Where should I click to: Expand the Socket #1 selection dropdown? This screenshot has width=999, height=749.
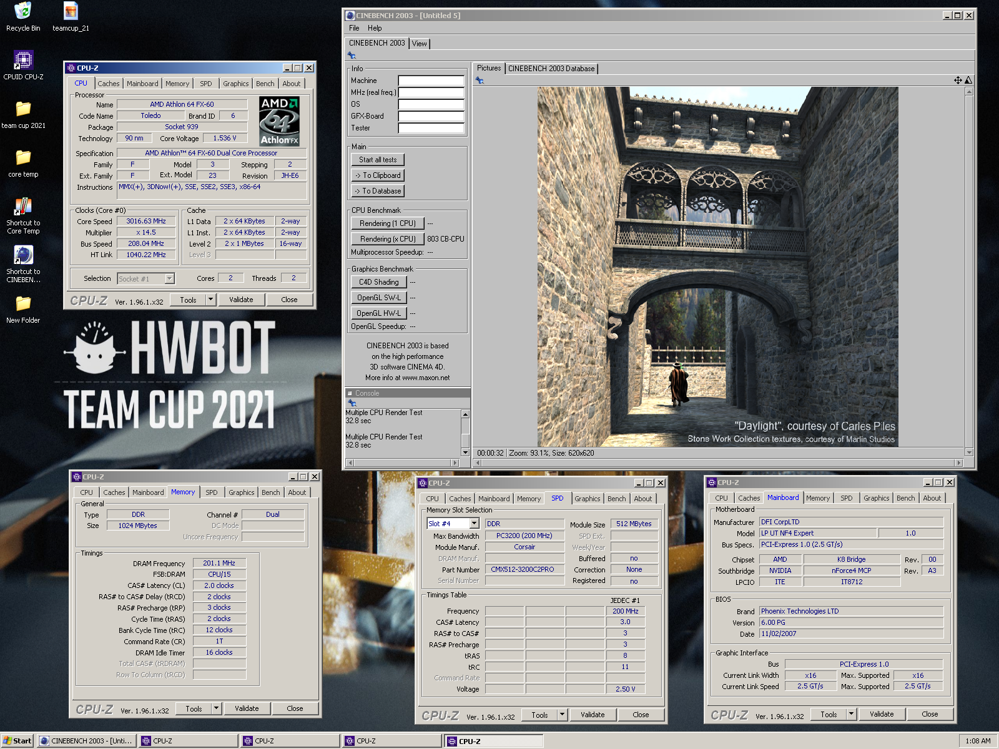(x=169, y=278)
